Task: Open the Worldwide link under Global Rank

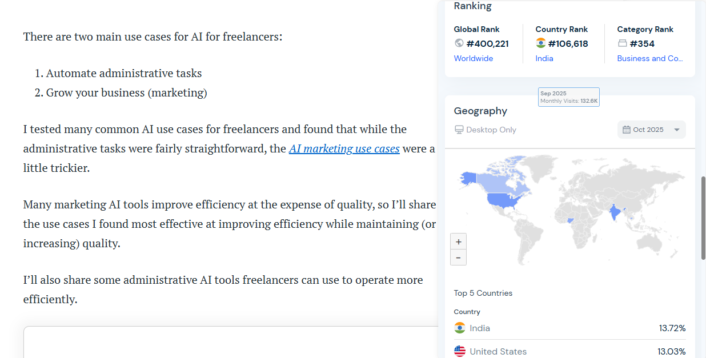Action: [474, 58]
